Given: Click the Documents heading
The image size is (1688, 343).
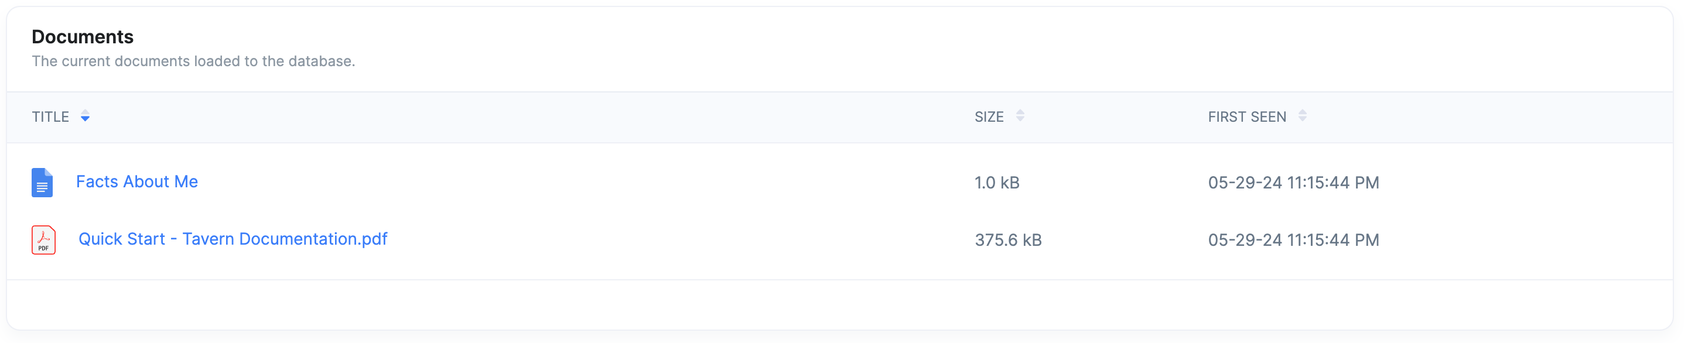Looking at the screenshot, I should tap(83, 37).
